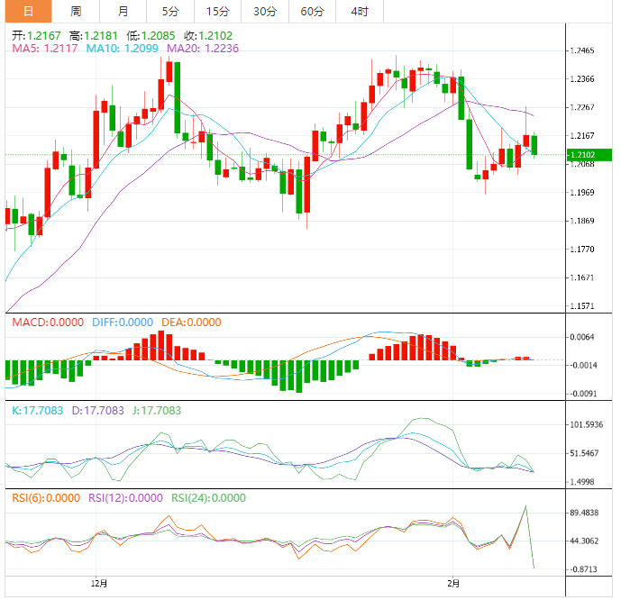Switch to the 5分 timeframe tab
The height and width of the screenshot is (600, 621).
click(x=170, y=11)
